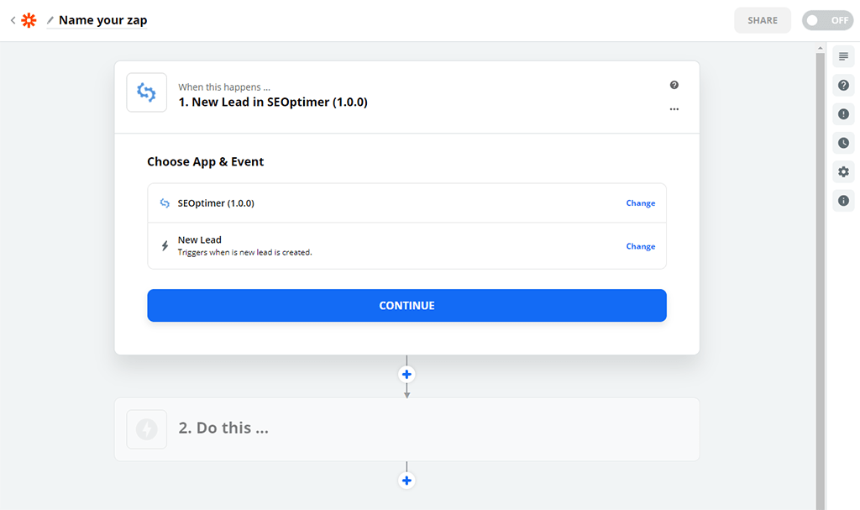Click the help icon in trigger step header
The image size is (860, 510).
(x=674, y=86)
